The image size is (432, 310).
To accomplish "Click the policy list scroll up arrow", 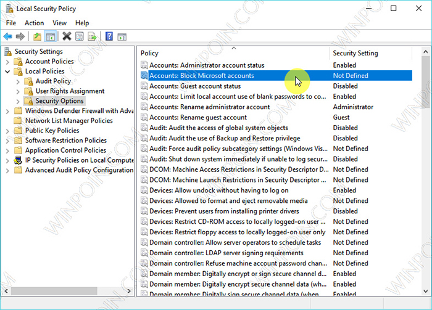I will click(x=426, y=52).
